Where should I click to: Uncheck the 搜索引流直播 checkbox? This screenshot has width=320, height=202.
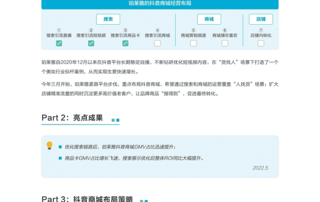click(x=59, y=43)
